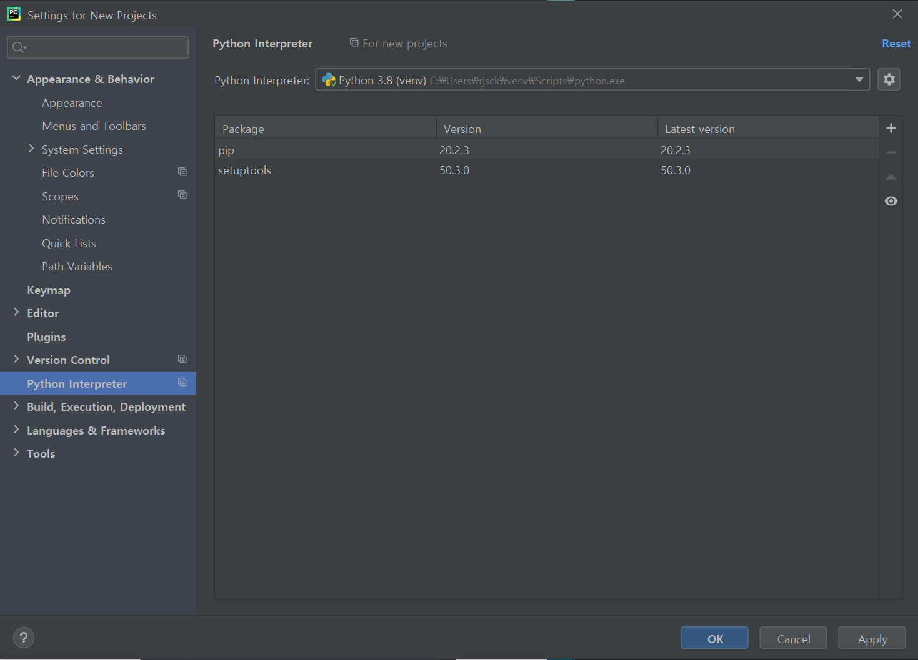Open Quick Lists settings
The image size is (918, 660).
tap(69, 244)
